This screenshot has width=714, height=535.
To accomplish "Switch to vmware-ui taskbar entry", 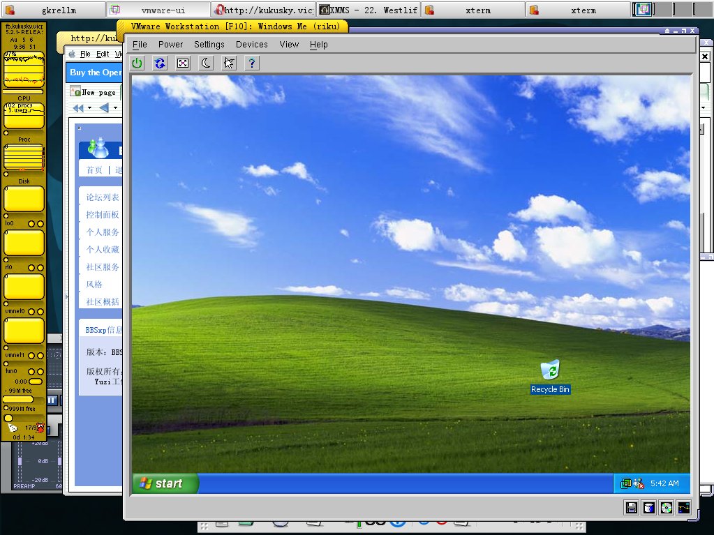I will [x=158, y=10].
